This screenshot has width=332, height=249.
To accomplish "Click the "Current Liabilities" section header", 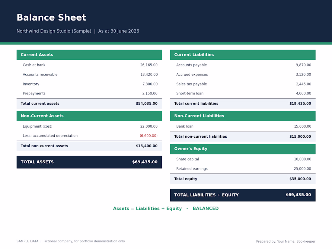I will 243,55.
